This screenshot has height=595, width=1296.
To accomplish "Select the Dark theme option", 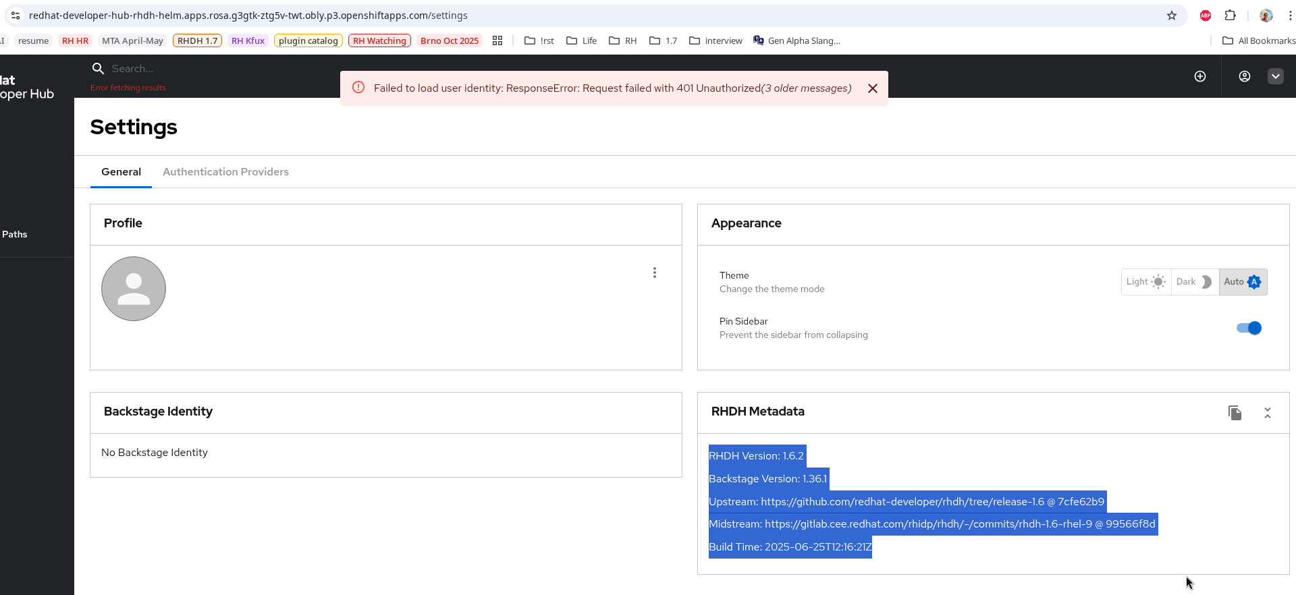I will click(1195, 282).
